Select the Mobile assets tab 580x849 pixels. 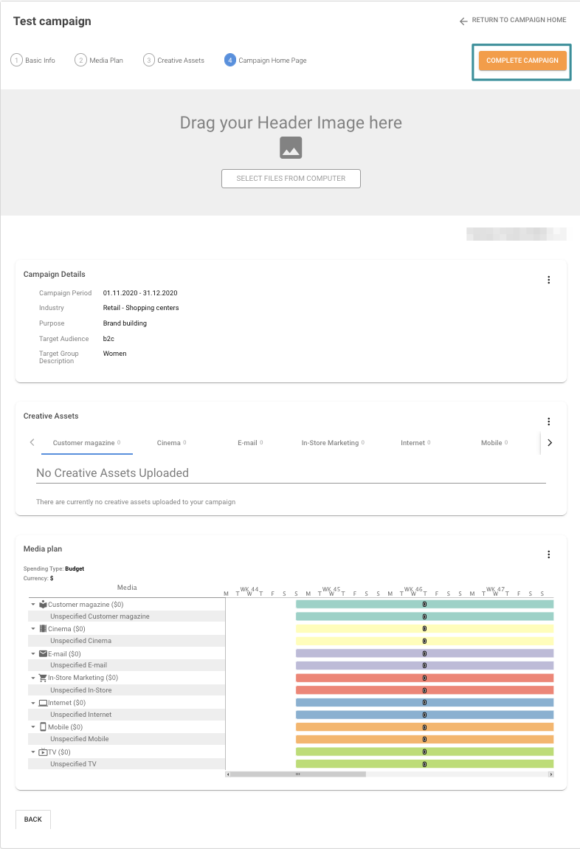click(494, 443)
